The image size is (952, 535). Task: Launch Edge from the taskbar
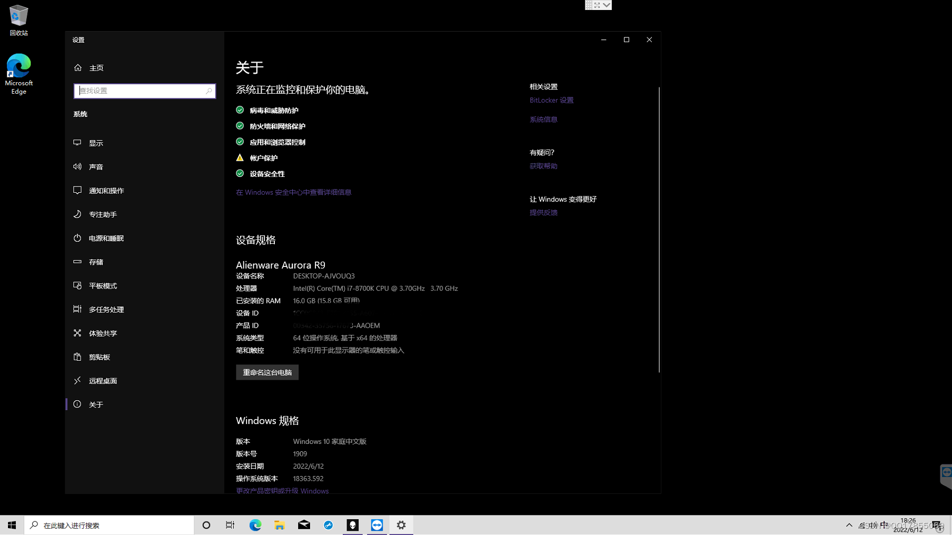click(x=255, y=525)
